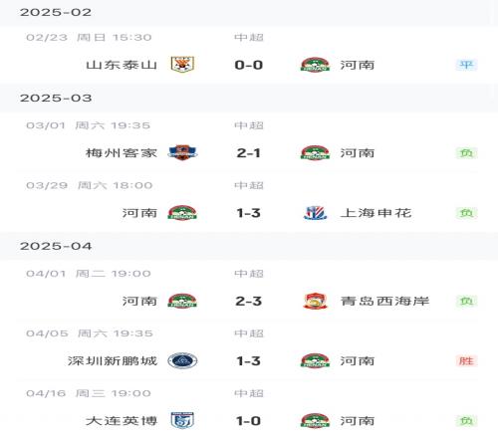Screen dimensions: 498x438
Task: Click the Shanghai Shenhua team logo
Action: [x=315, y=213]
